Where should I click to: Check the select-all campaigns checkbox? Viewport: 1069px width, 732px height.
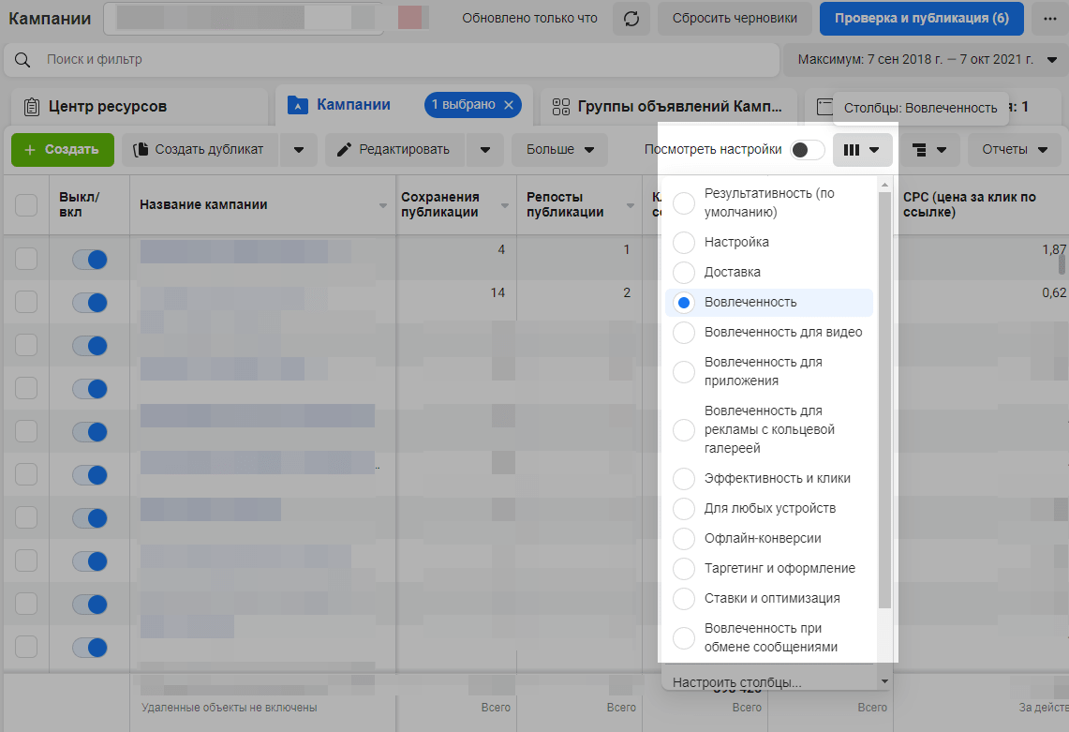point(26,204)
